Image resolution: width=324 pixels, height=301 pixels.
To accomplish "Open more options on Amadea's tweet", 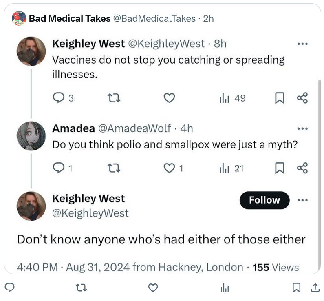I will 302,128.
